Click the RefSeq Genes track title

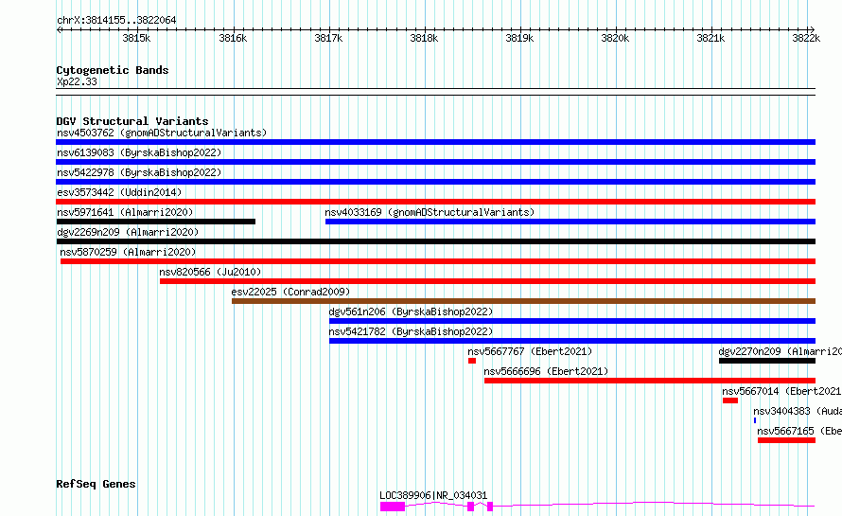point(96,484)
